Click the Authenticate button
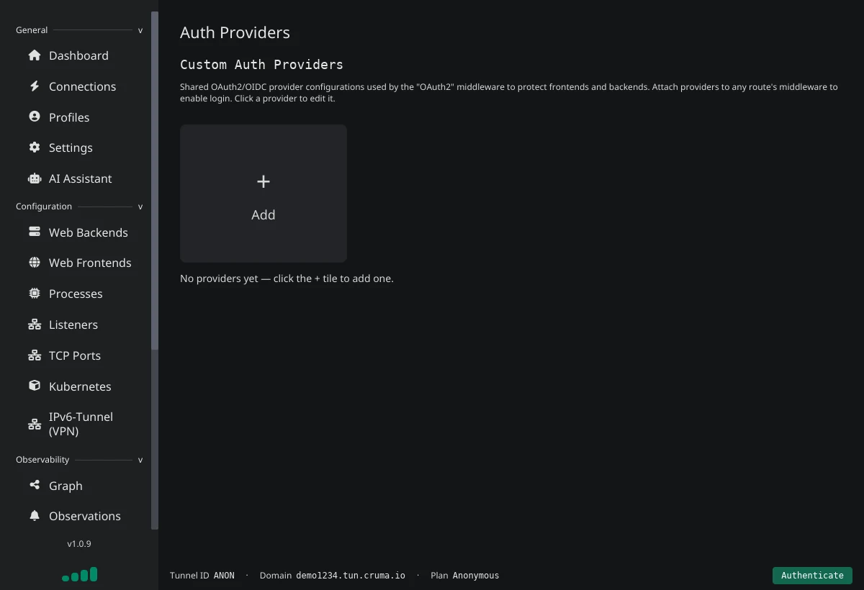Screen dimensions: 864x590 point(812,575)
